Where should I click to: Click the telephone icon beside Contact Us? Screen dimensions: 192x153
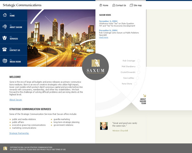[x=5, y=50]
